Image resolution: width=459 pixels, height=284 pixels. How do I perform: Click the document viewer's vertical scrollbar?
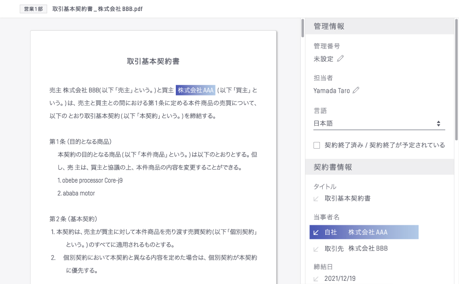point(302,28)
